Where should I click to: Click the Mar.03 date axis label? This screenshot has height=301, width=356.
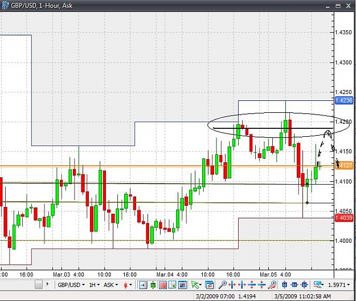point(62,275)
